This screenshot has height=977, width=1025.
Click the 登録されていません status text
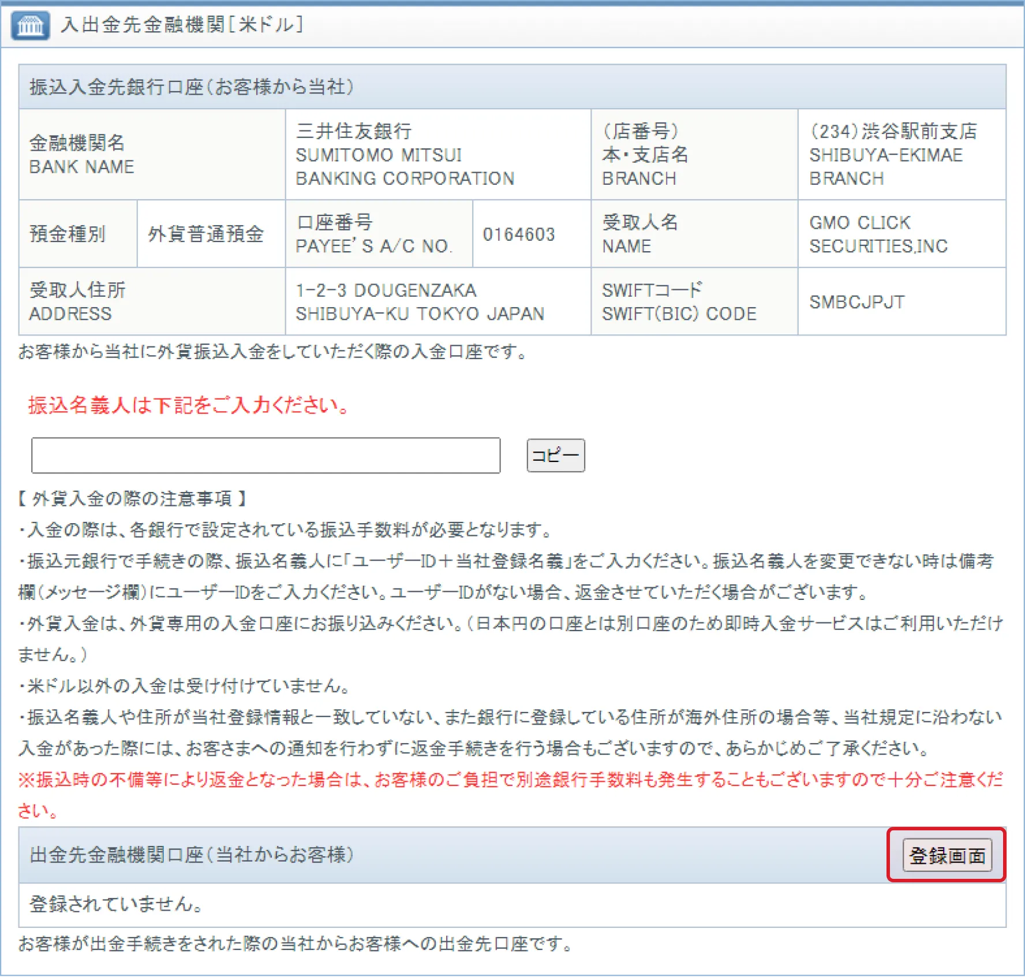click(x=116, y=904)
